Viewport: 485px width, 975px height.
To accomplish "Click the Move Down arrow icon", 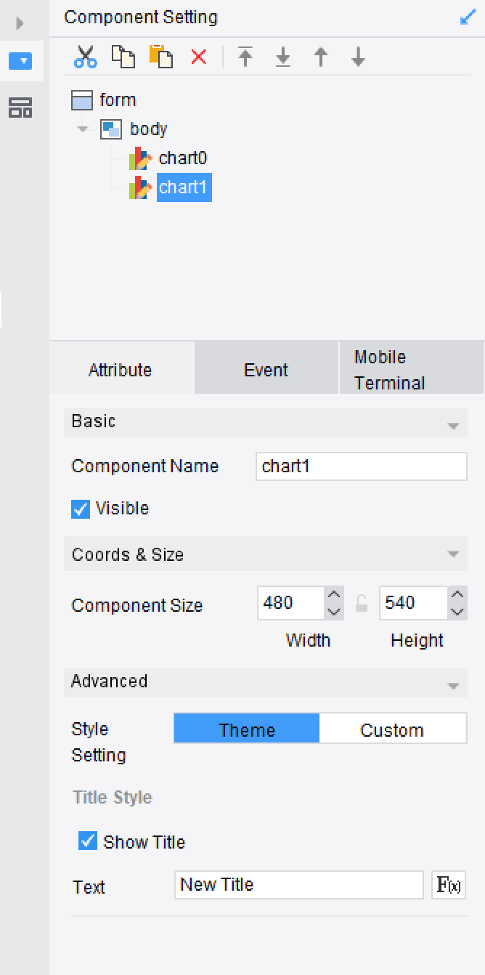I will pos(356,57).
